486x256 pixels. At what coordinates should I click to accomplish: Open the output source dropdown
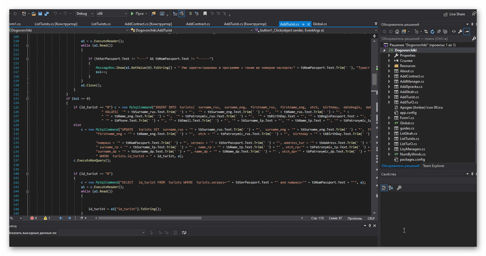[x=102, y=233]
